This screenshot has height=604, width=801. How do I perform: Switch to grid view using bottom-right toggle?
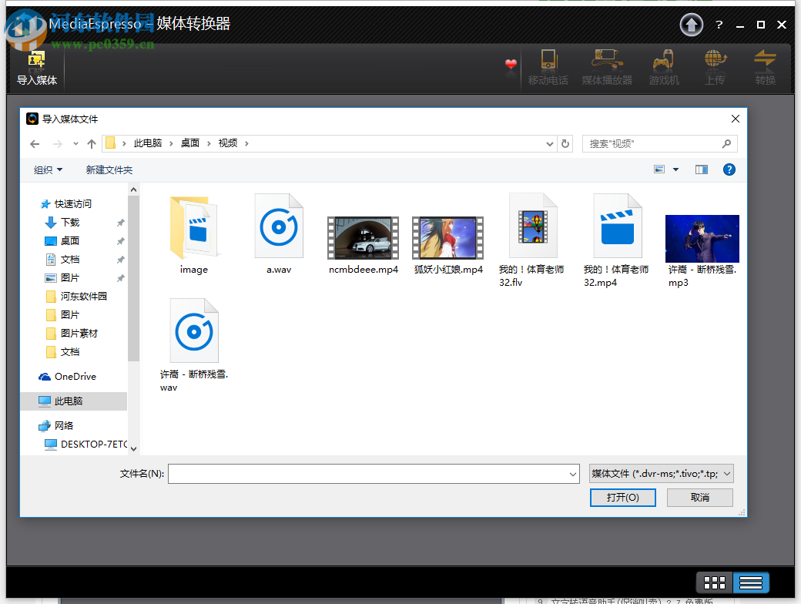pyautogui.click(x=714, y=582)
